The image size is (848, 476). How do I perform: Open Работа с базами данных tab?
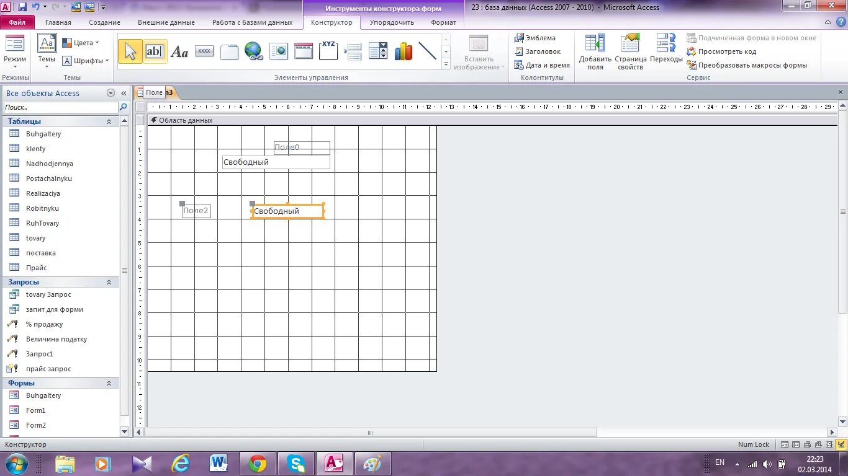[252, 22]
